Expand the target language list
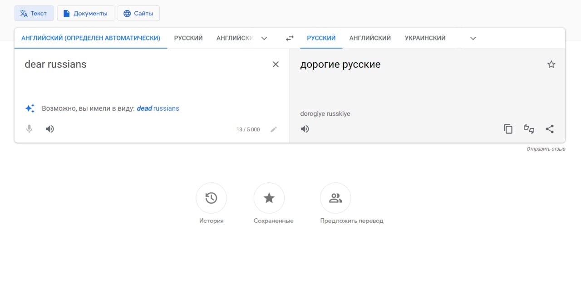Screen dimensions: 581x285 473,39
